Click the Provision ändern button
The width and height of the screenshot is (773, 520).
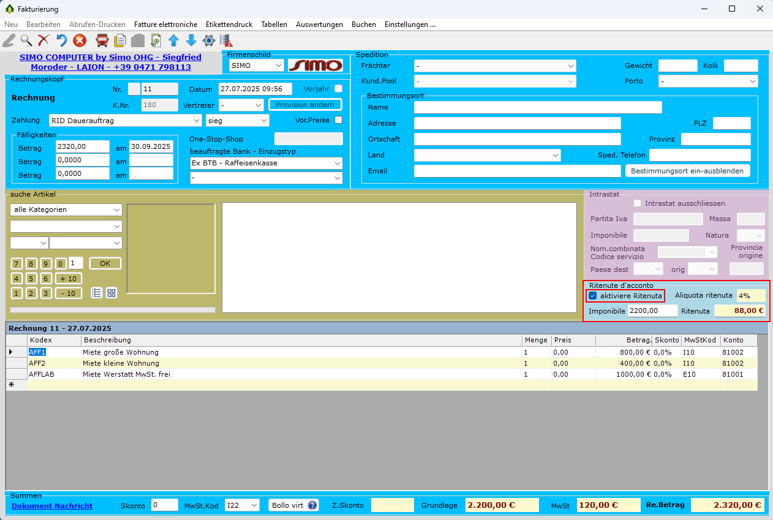pyautogui.click(x=305, y=105)
